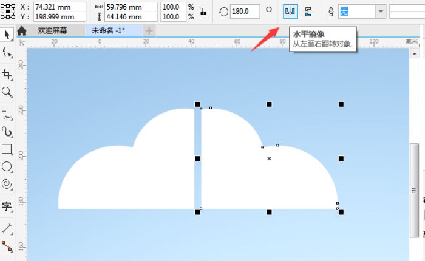This screenshot has height=261, width=425.
Task: Select the Spiral tool
Action: point(7,184)
